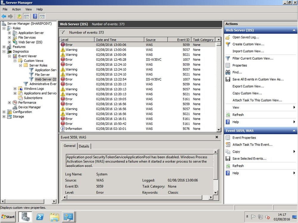Sort events by Event ID column header
298x223 pixels.
point(179,40)
